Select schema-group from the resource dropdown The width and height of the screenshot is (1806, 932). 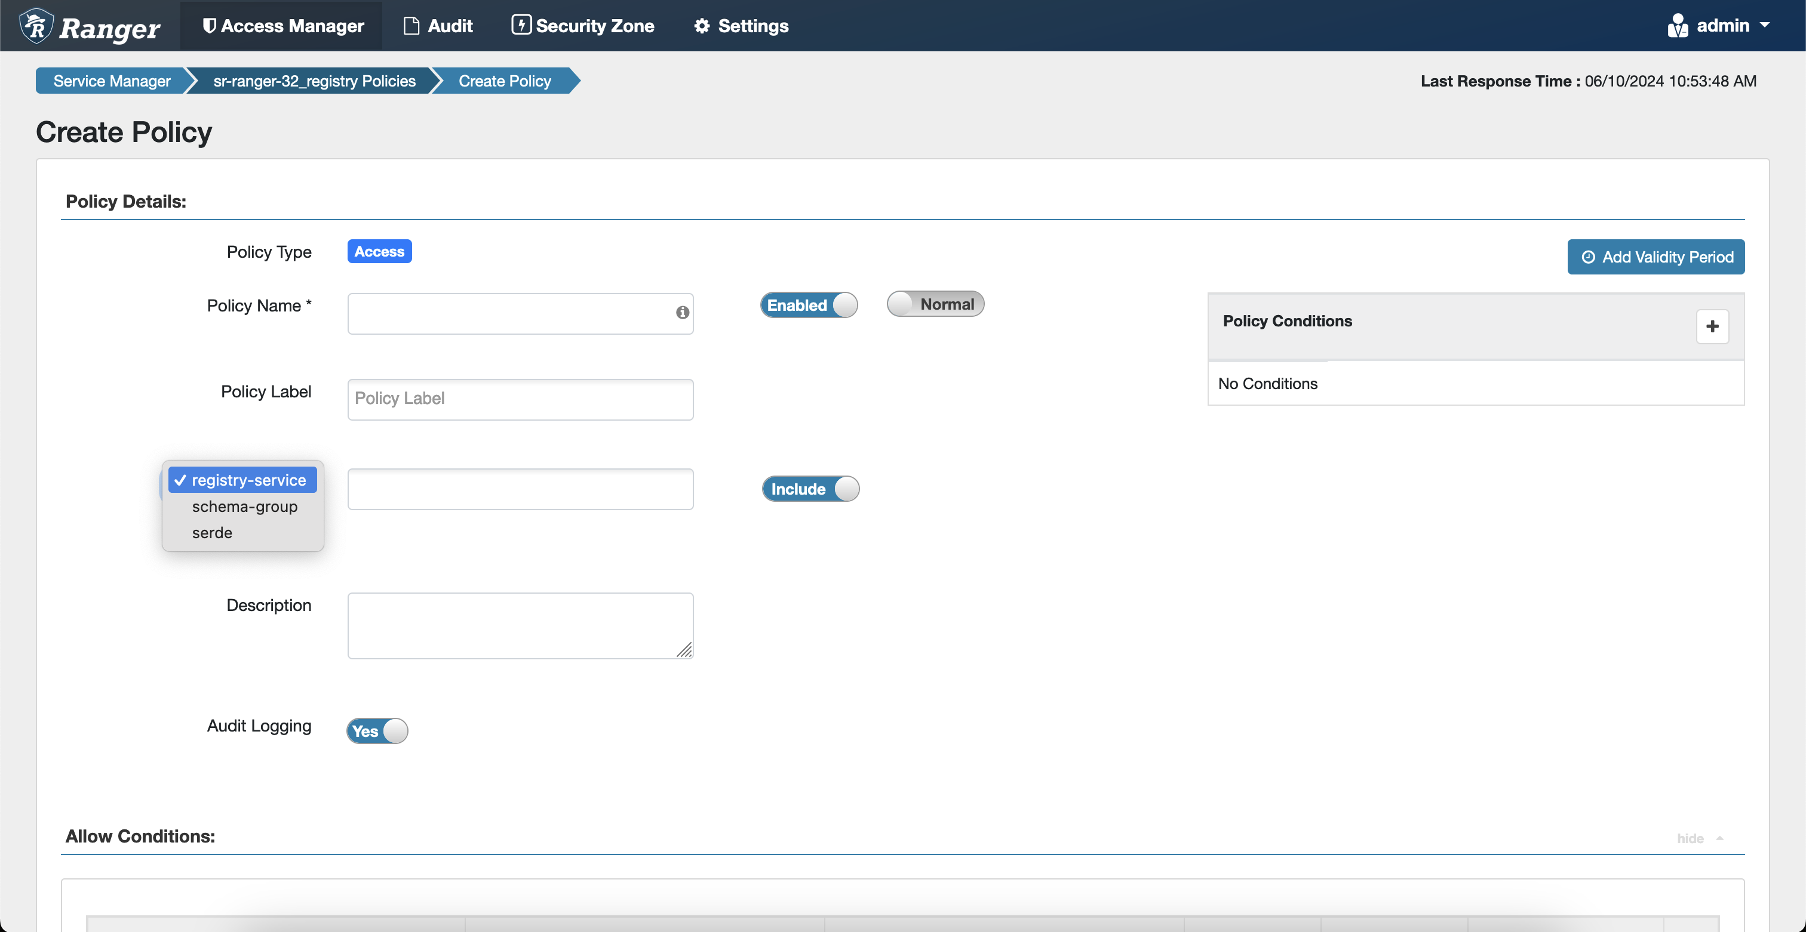click(244, 506)
